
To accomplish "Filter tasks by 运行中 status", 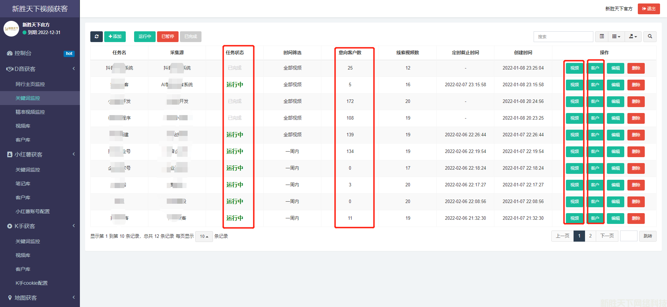I will (145, 37).
